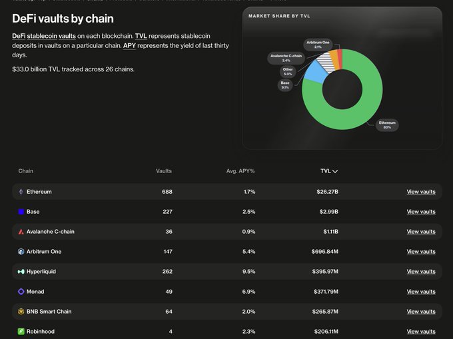453x339 pixels.
Task: Click the Arbitrum One 2.1% chart label
Action: click(x=318, y=45)
